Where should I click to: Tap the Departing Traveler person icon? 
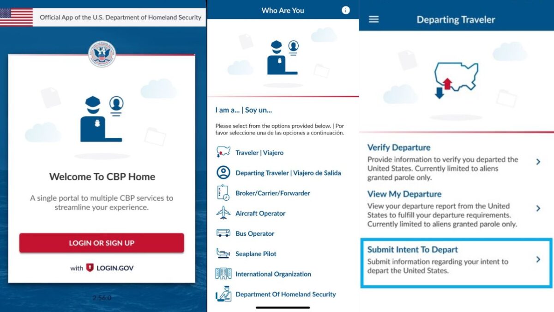pyautogui.click(x=223, y=173)
